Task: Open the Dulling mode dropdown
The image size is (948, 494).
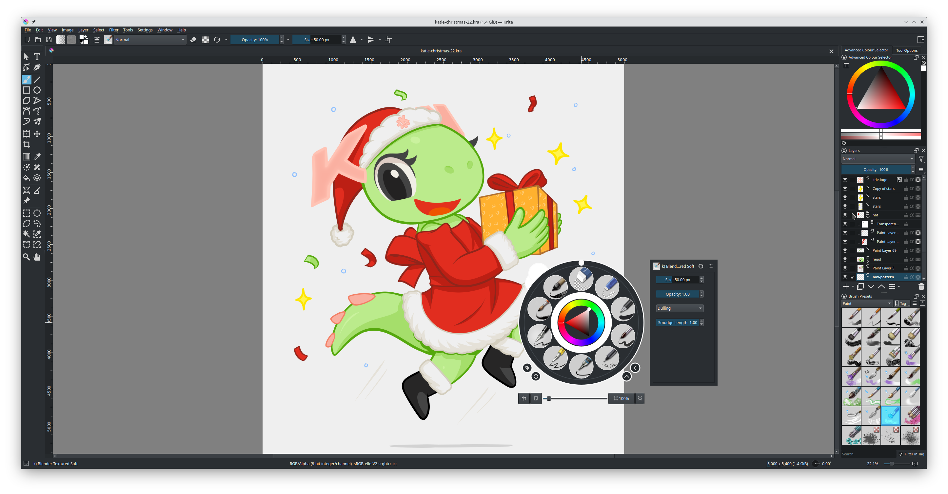Action: 679,308
